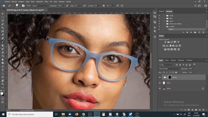
Task: Open smoothing options gear
Action: [104, 6]
